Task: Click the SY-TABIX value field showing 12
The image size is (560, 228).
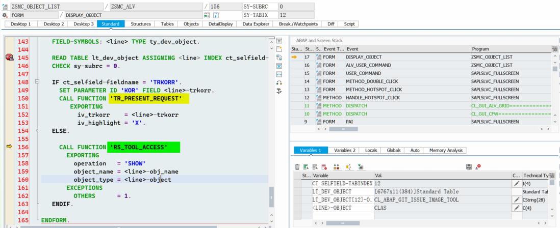Action: point(296,15)
